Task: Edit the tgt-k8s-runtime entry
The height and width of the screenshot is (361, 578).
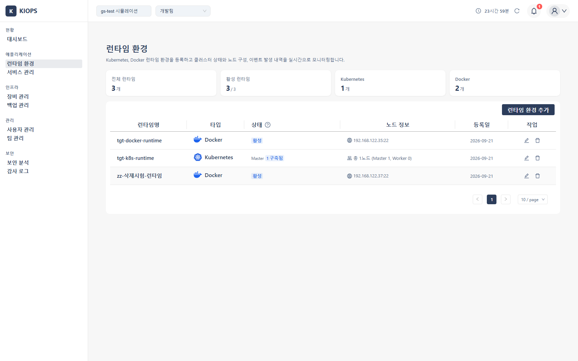Action: (x=526, y=158)
